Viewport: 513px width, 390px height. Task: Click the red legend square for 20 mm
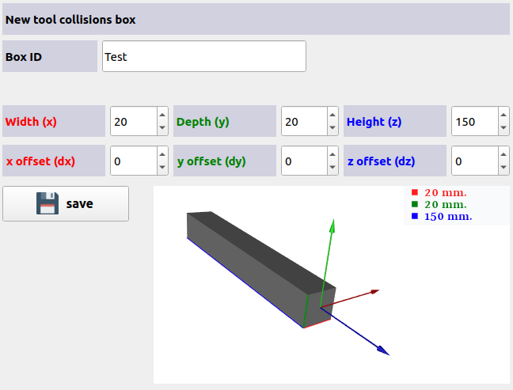pyautogui.click(x=415, y=192)
